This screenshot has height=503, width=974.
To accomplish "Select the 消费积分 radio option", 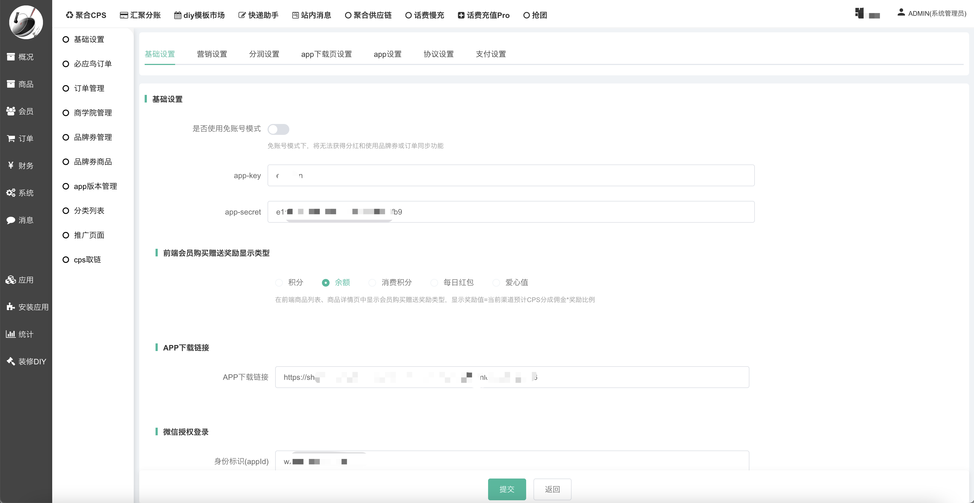I will coord(373,282).
